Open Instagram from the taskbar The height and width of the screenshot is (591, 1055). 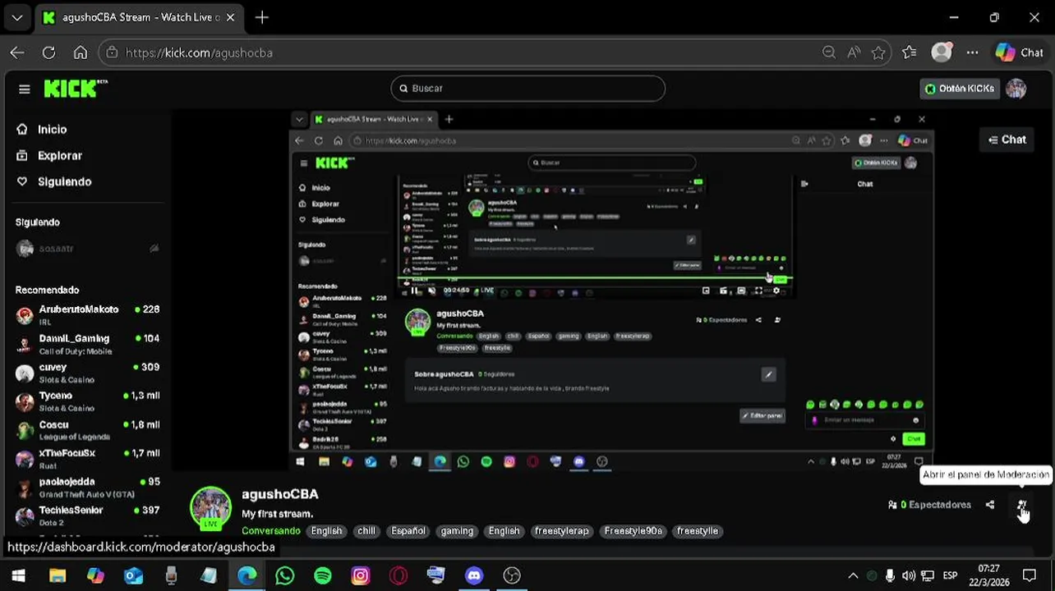(x=361, y=575)
